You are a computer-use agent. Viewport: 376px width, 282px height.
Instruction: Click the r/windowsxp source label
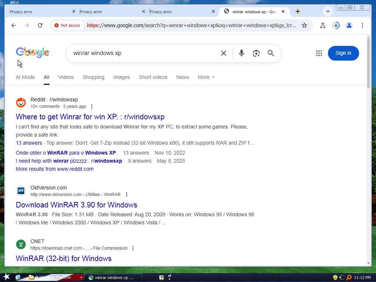pyautogui.click(x=64, y=100)
